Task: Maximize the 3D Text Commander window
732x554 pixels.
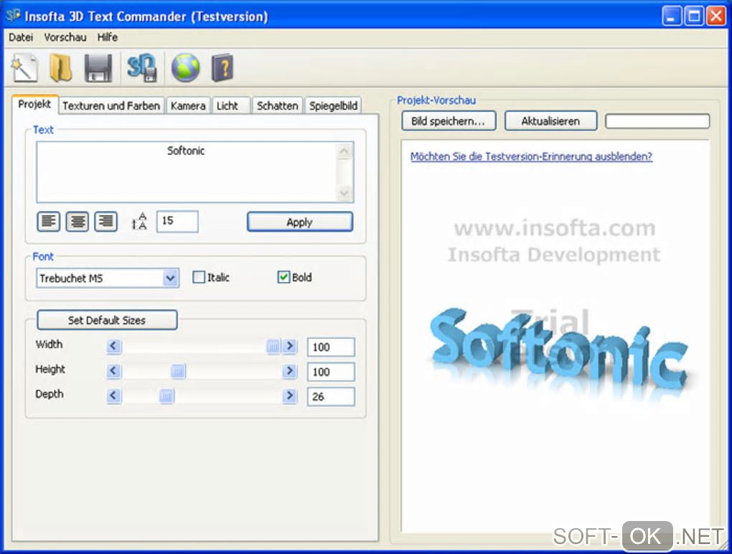Action: coord(694,17)
